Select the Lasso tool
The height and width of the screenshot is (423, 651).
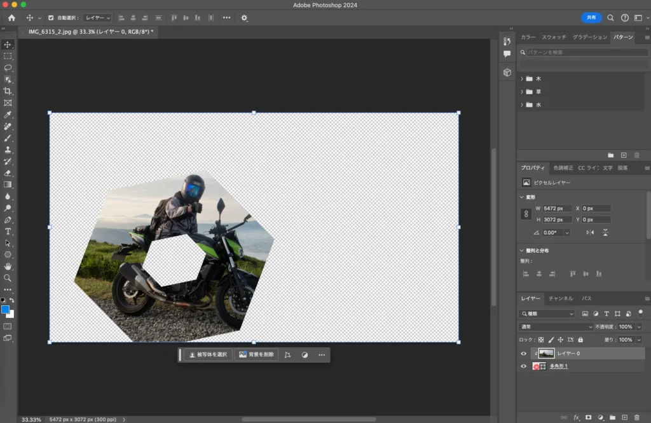(x=8, y=67)
